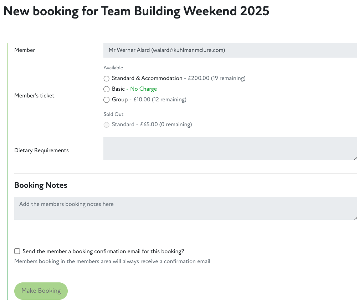Click the 'Sold Out' group heading
364x308 pixels.
[113, 115]
